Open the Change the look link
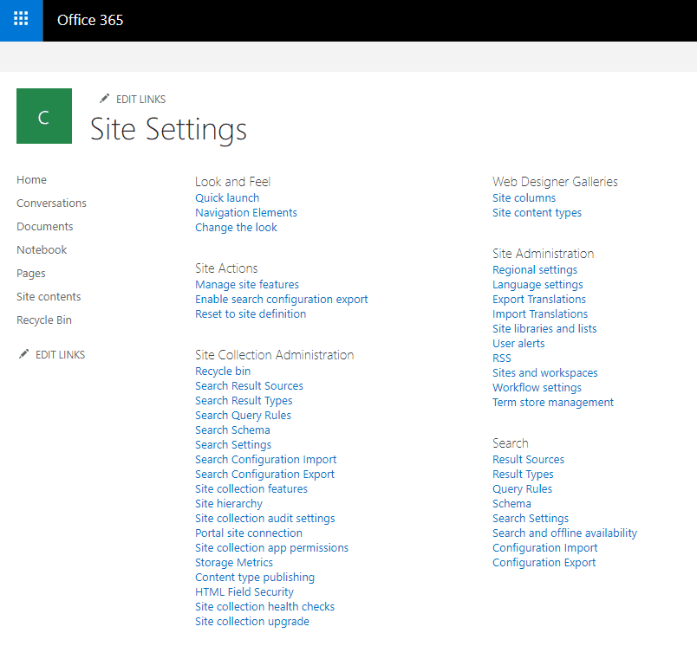Viewport: 697px width, 646px height. click(x=236, y=228)
